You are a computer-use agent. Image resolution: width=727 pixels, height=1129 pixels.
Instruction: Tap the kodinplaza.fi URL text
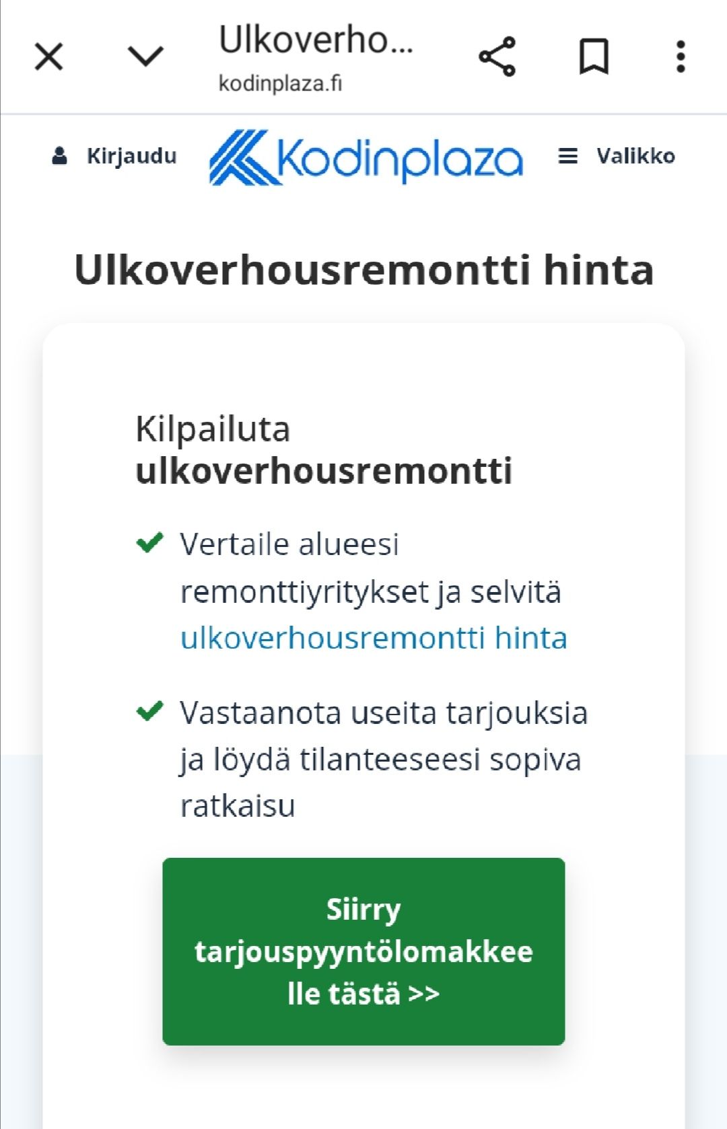pyautogui.click(x=280, y=83)
